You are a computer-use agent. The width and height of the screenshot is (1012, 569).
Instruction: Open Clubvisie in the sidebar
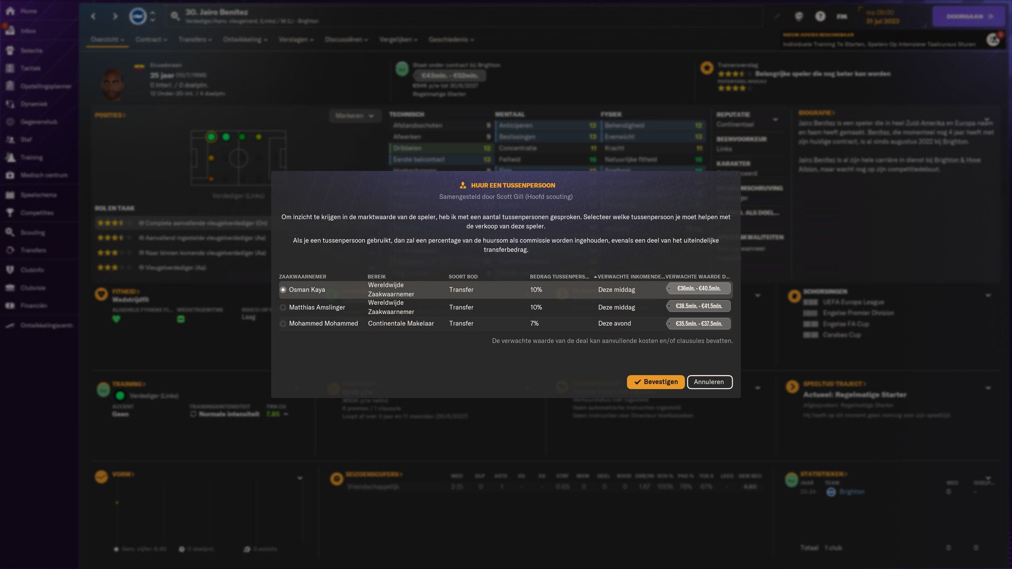click(33, 288)
